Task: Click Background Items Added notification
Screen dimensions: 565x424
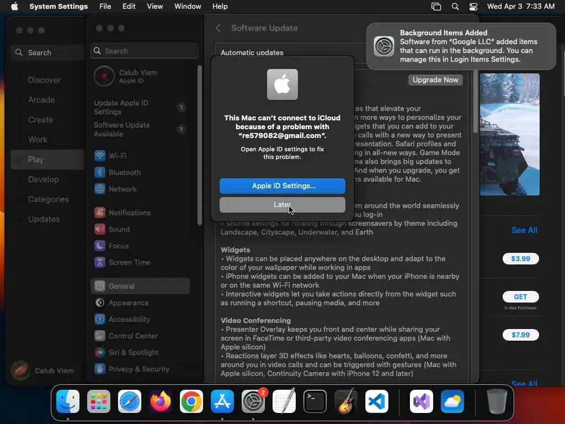Action: click(461, 46)
